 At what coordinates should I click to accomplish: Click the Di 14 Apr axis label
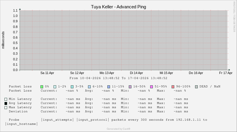coord(136,73)
